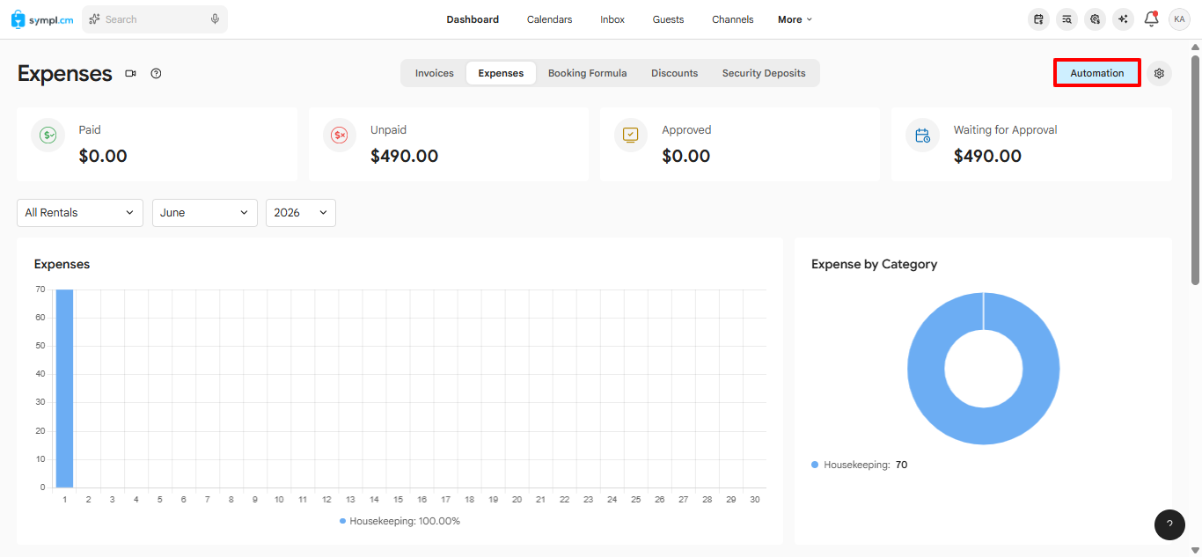Play the Expenses video tutorial icon
1202x557 pixels.
pos(131,74)
